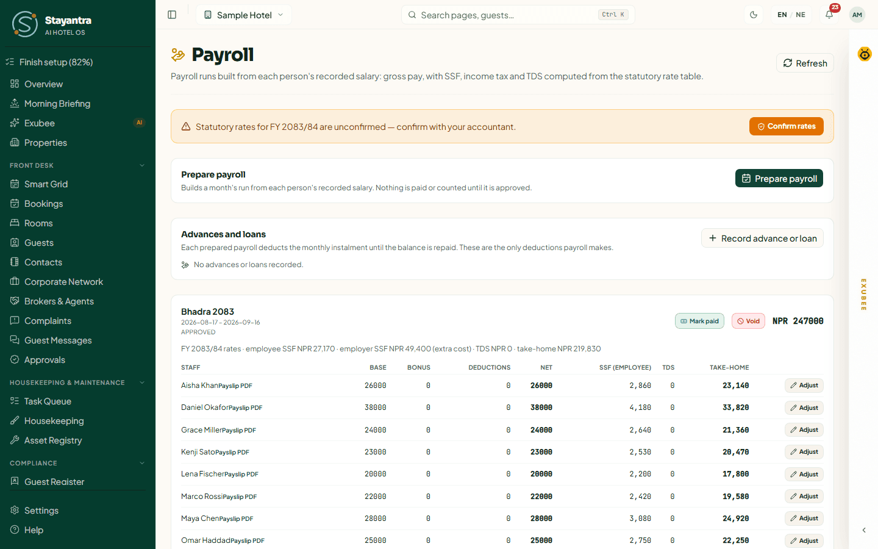Collapse the Housekeeping & Maintenance section

77,382
